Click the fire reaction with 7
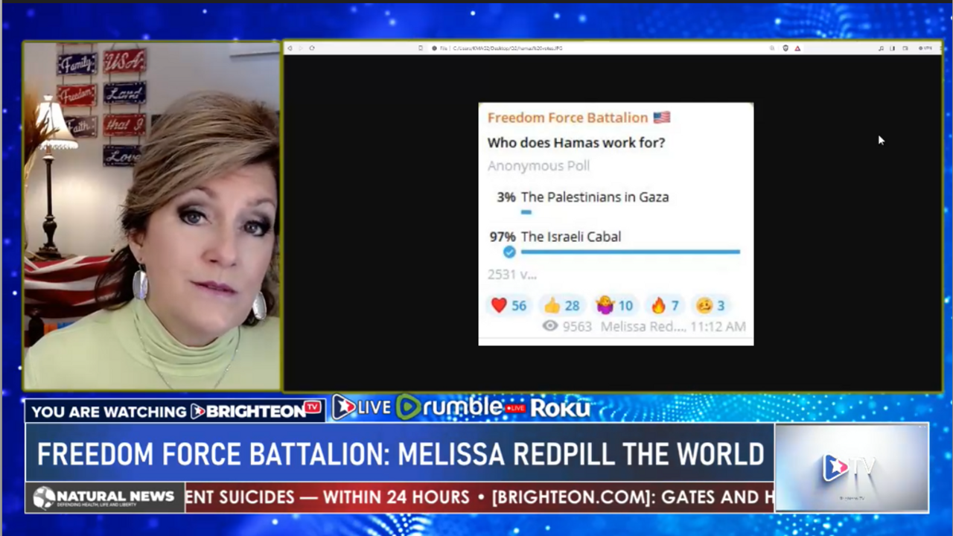The height and width of the screenshot is (536, 953). click(x=665, y=305)
